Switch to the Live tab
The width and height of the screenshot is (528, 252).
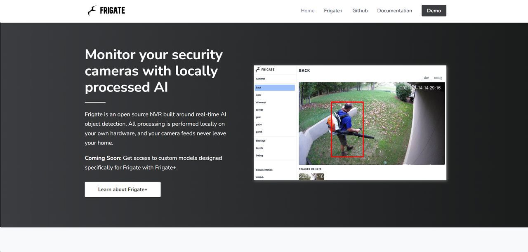[426, 78]
